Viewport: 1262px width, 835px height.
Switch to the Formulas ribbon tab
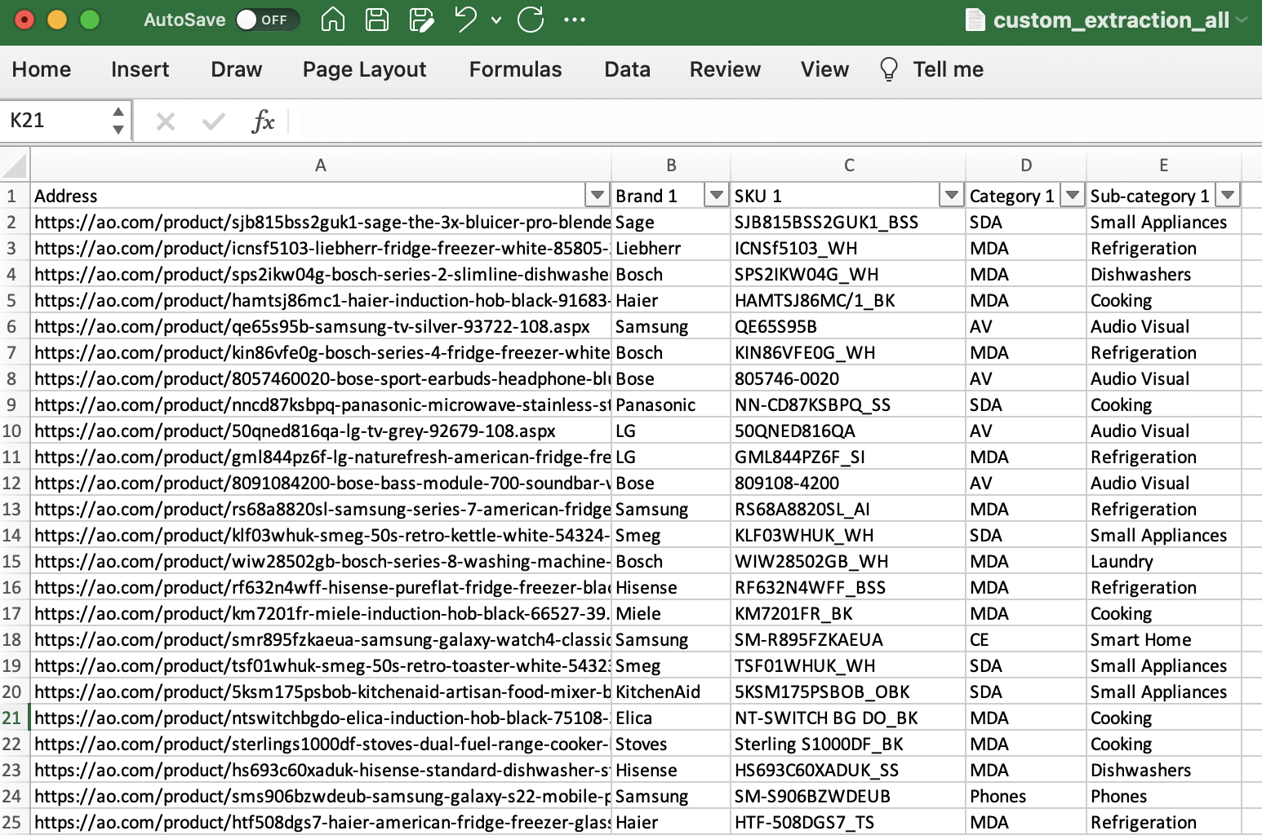point(515,69)
